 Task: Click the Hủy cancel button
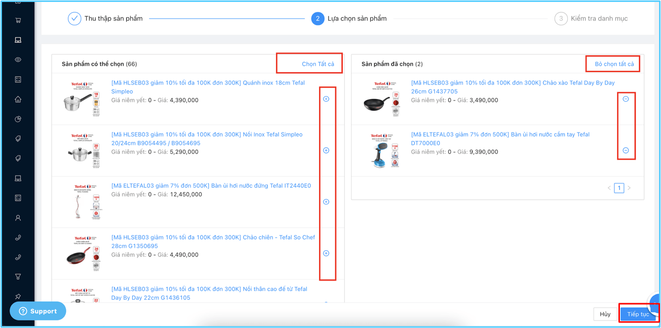point(605,314)
